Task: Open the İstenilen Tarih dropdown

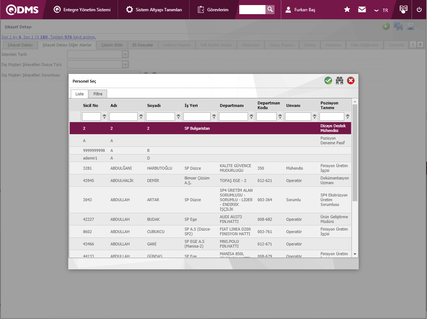Action: [x=125, y=54]
